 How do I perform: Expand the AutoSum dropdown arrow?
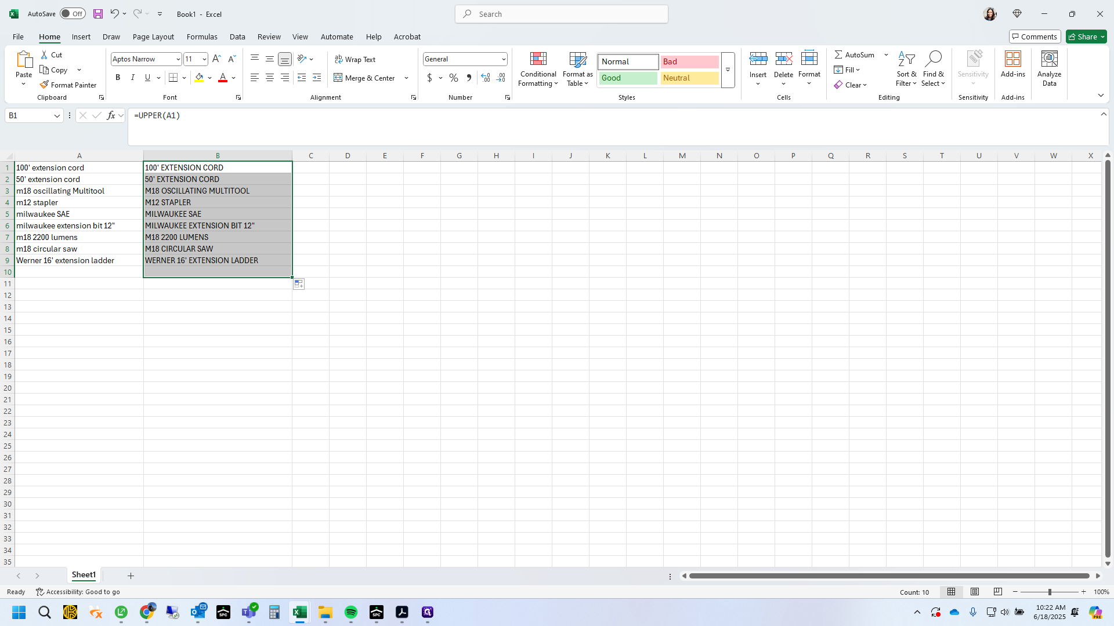(x=886, y=55)
